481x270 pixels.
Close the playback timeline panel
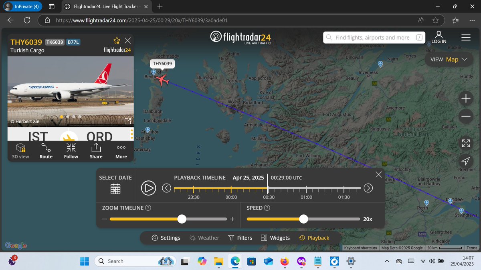(379, 174)
